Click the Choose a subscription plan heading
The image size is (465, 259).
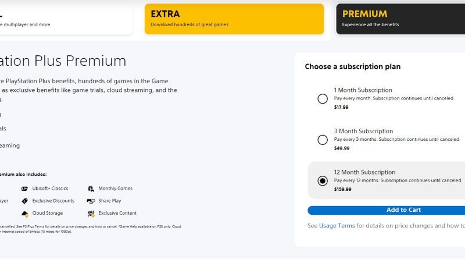pyautogui.click(x=353, y=66)
